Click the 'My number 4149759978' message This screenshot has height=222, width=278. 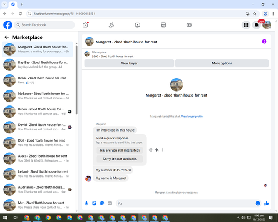(x=113, y=170)
